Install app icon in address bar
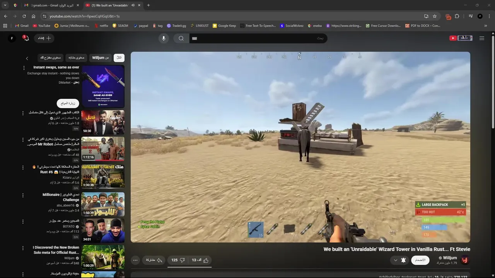 426,16
